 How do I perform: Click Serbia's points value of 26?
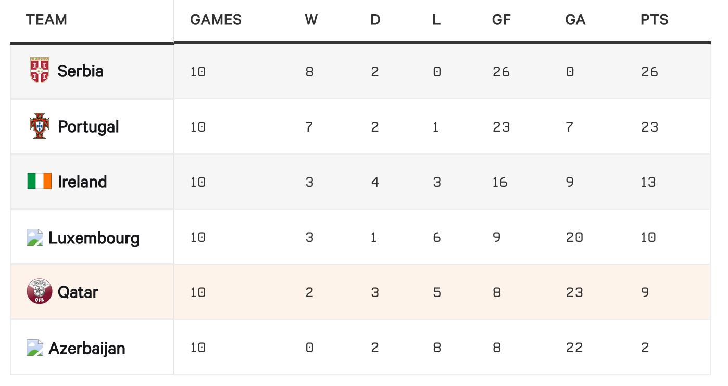click(x=649, y=71)
